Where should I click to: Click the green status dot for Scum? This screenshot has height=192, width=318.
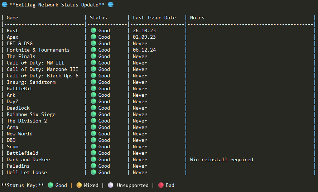point(93,147)
